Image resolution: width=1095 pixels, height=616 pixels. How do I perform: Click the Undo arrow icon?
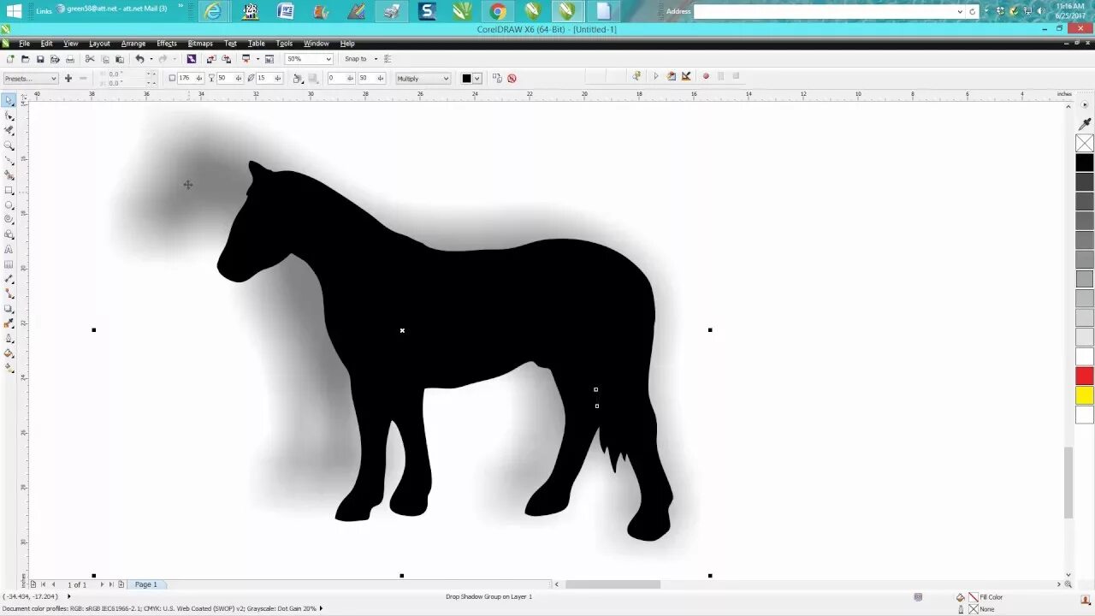(139, 59)
